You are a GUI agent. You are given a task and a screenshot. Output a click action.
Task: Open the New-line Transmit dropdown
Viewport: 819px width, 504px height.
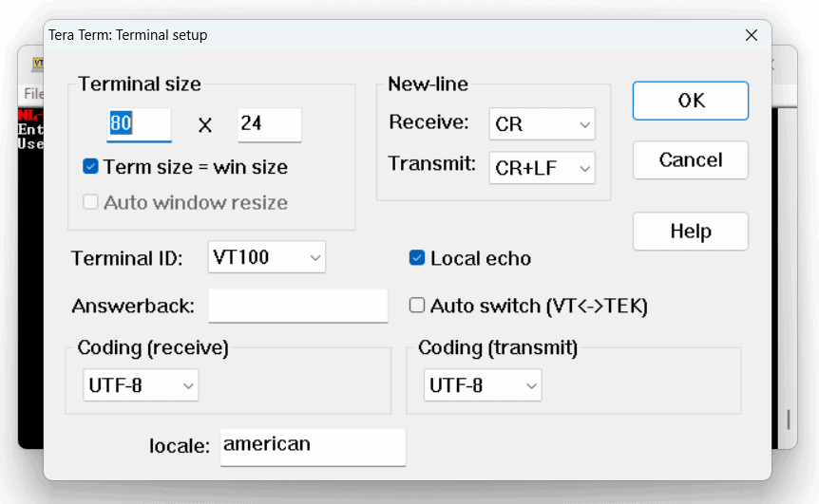pyautogui.click(x=542, y=168)
